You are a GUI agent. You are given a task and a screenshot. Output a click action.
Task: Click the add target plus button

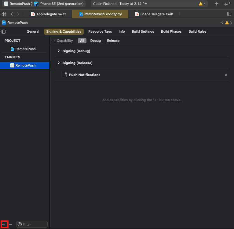[x=3, y=224]
